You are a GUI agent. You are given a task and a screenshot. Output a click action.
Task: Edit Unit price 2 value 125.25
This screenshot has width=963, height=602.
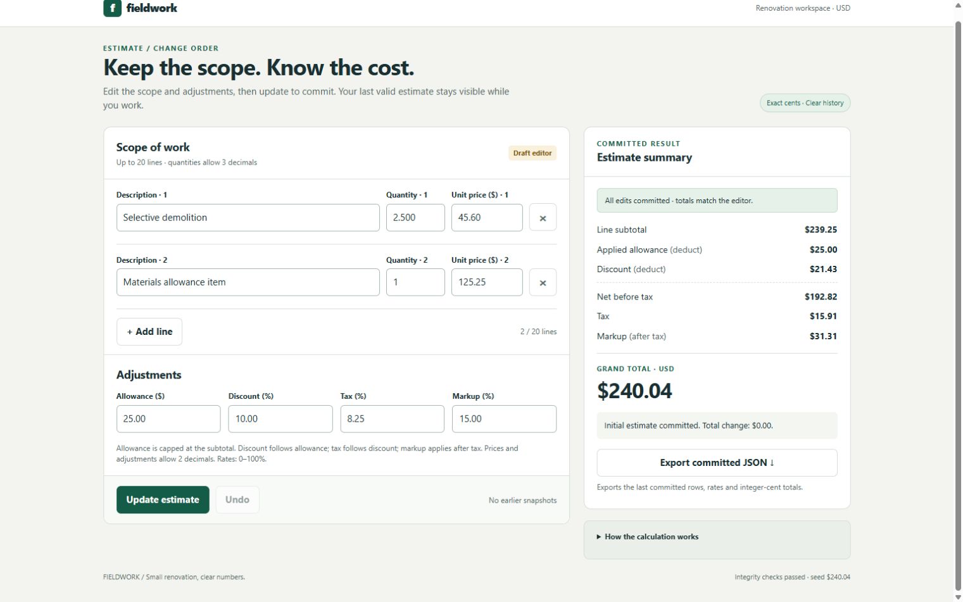487,282
